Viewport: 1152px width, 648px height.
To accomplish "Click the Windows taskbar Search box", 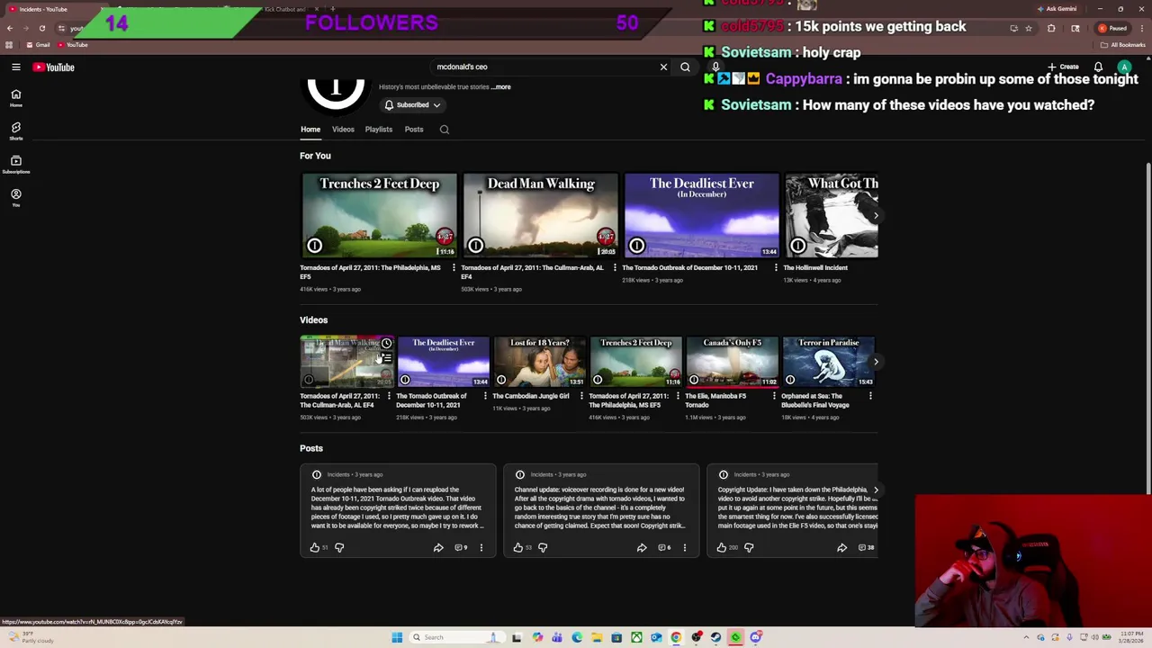I will click(x=456, y=637).
